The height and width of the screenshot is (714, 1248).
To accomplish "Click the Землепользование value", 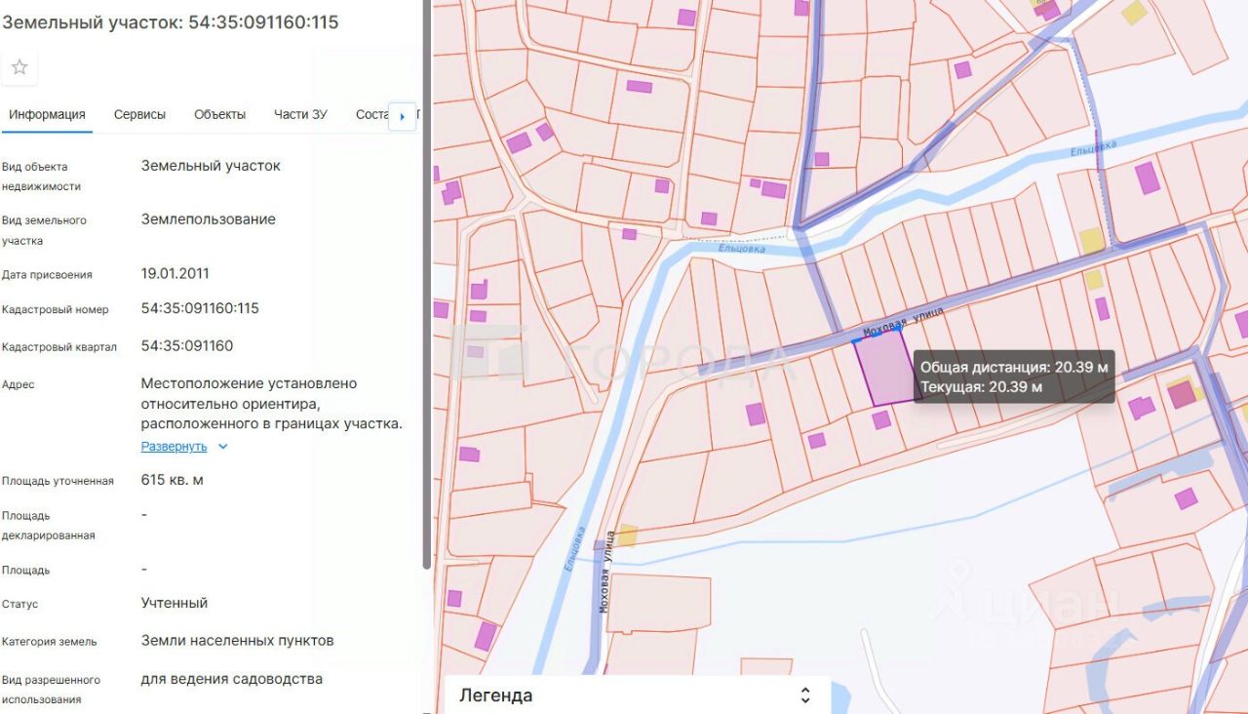I will (209, 218).
